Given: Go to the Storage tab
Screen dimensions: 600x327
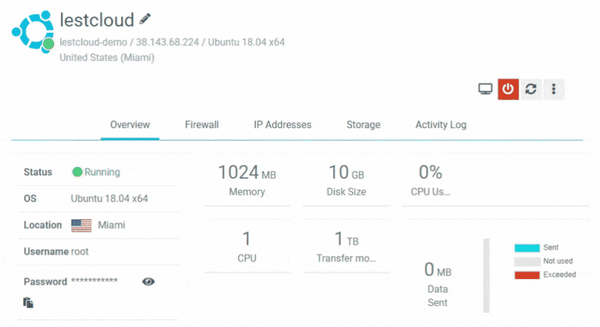Looking at the screenshot, I should click(x=363, y=124).
